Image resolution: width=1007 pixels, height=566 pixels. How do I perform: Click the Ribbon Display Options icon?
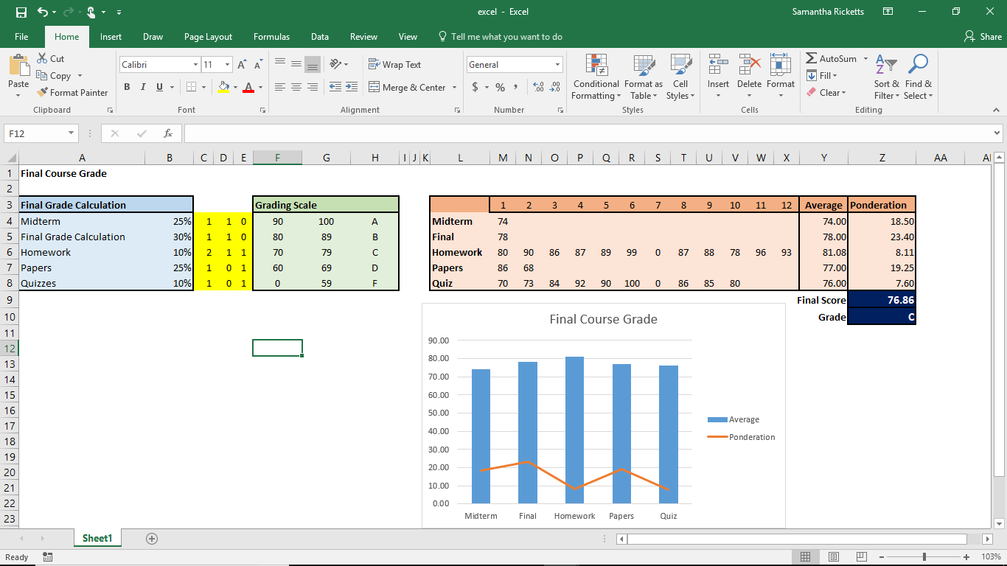[888, 12]
